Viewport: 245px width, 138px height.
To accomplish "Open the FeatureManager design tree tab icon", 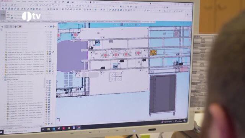I will [x=2, y=26].
